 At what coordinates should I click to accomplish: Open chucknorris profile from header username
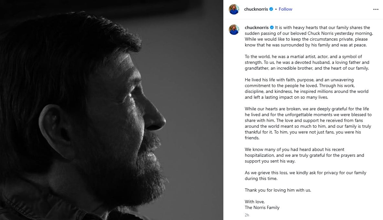(x=256, y=9)
